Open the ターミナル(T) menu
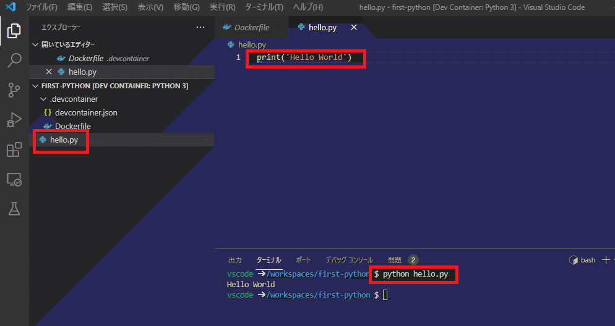The height and width of the screenshot is (326, 615). click(264, 7)
